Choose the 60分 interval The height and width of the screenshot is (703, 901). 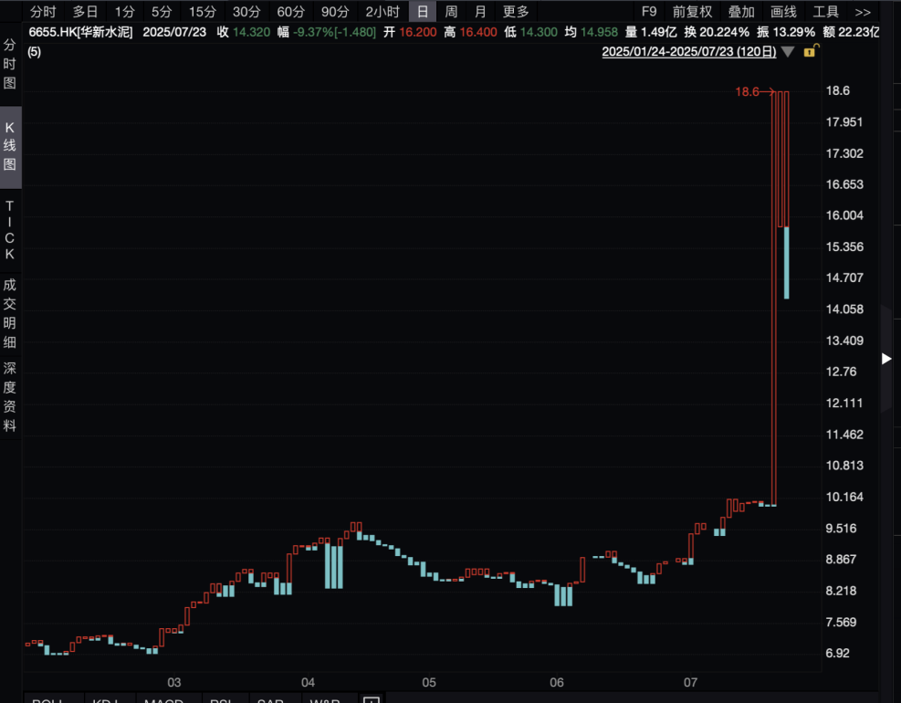(291, 12)
